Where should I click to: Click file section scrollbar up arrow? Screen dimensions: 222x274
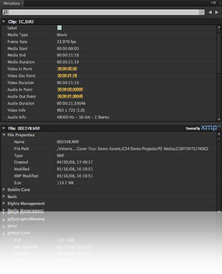click(x=219, y=134)
